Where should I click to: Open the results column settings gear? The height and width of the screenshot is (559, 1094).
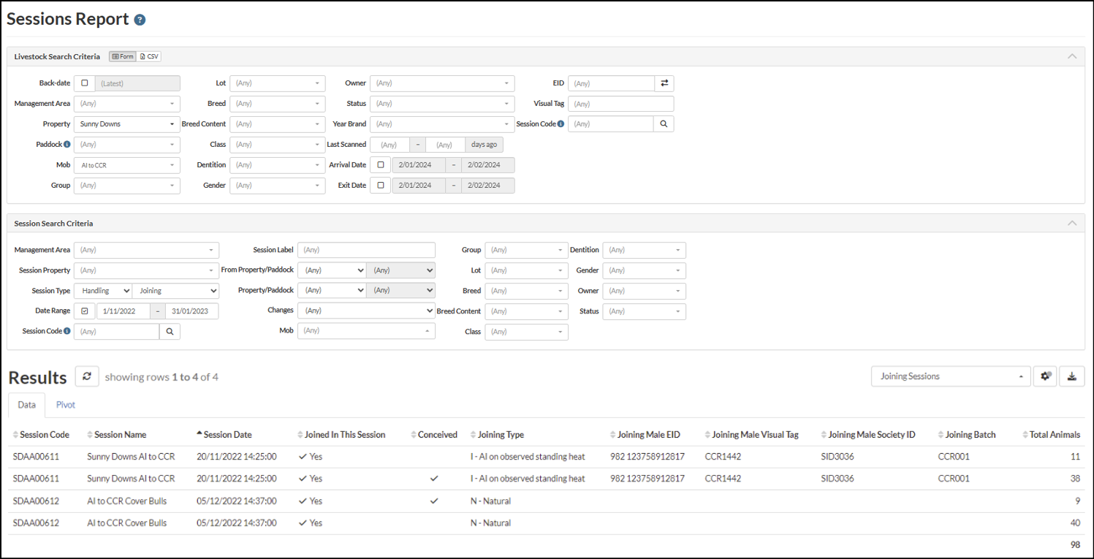tap(1046, 376)
